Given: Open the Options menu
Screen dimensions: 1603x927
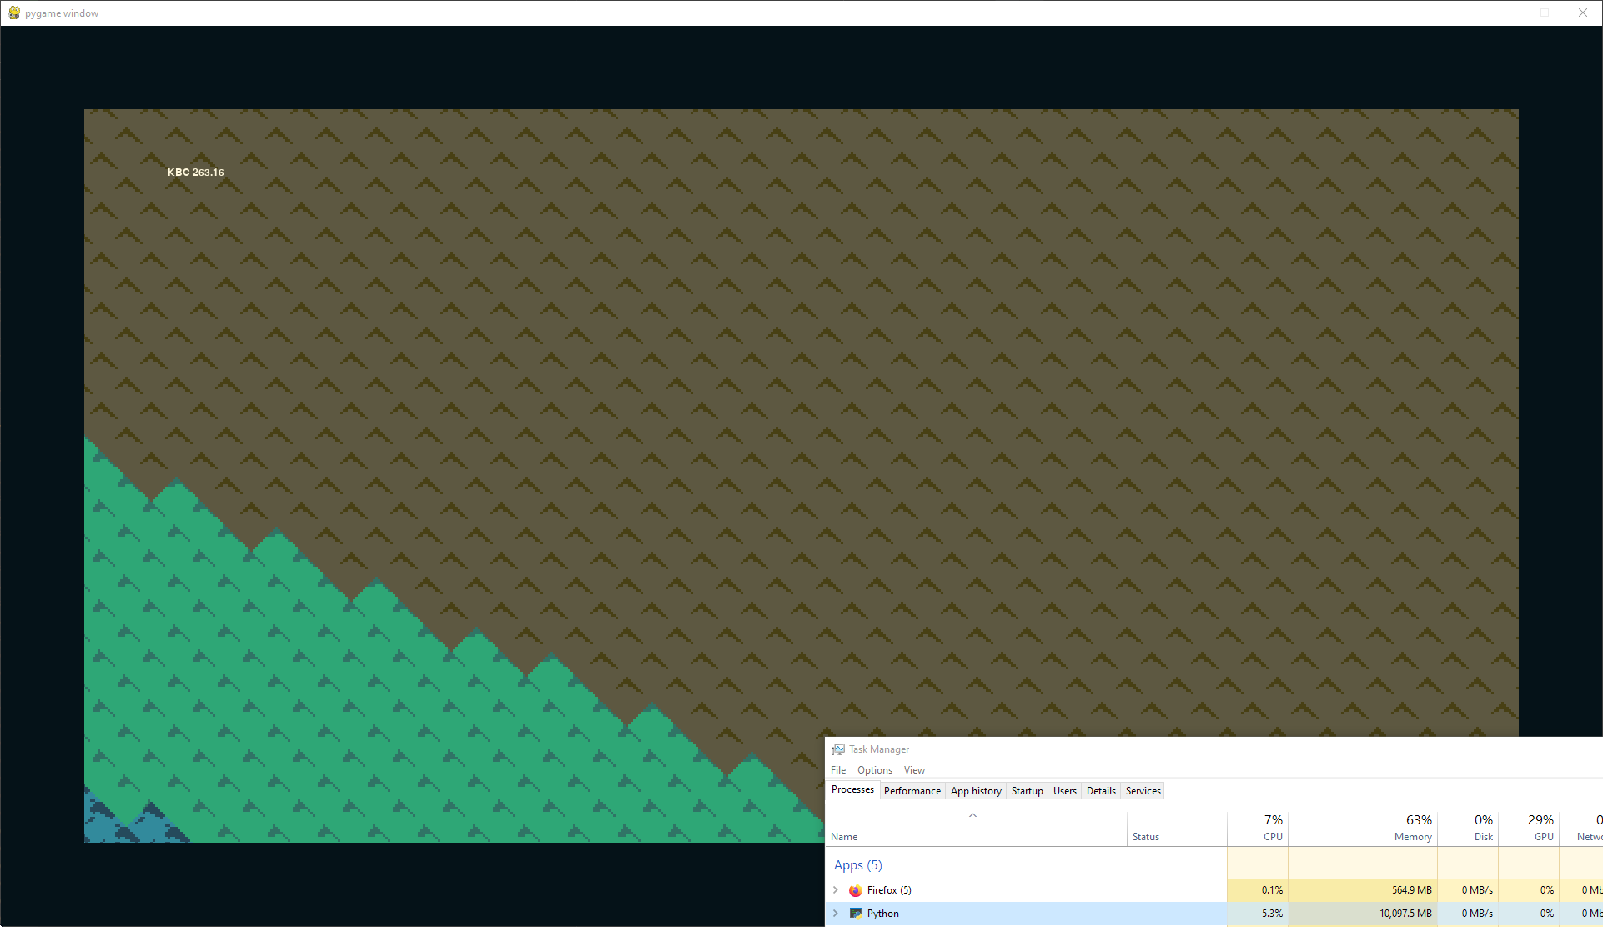Looking at the screenshot, I should tap(874, 770).
